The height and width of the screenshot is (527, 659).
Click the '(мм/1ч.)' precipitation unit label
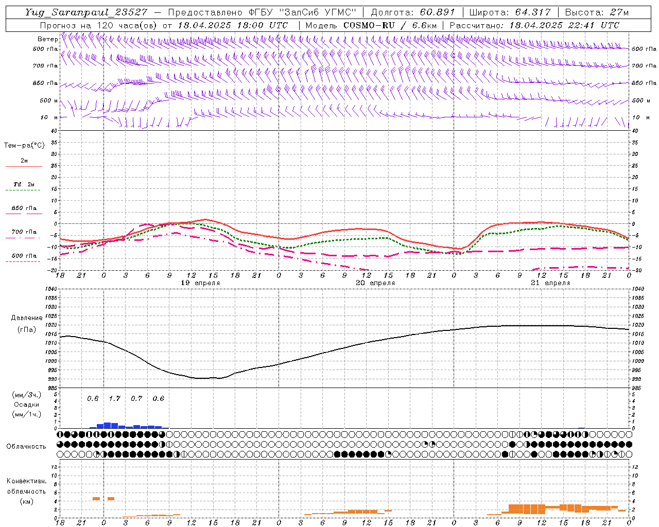click(x=26, y=414)
